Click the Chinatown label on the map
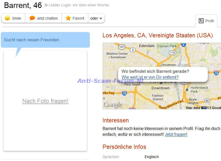This screenshot has width=221, height=161. point(168,65)
